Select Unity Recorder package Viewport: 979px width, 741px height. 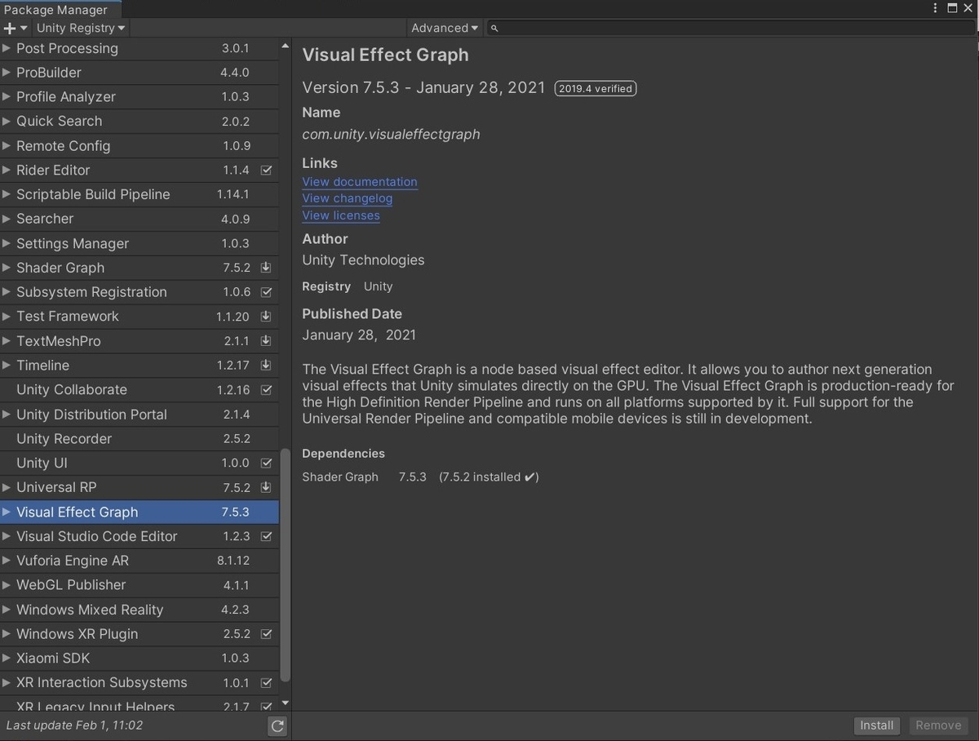140,438
